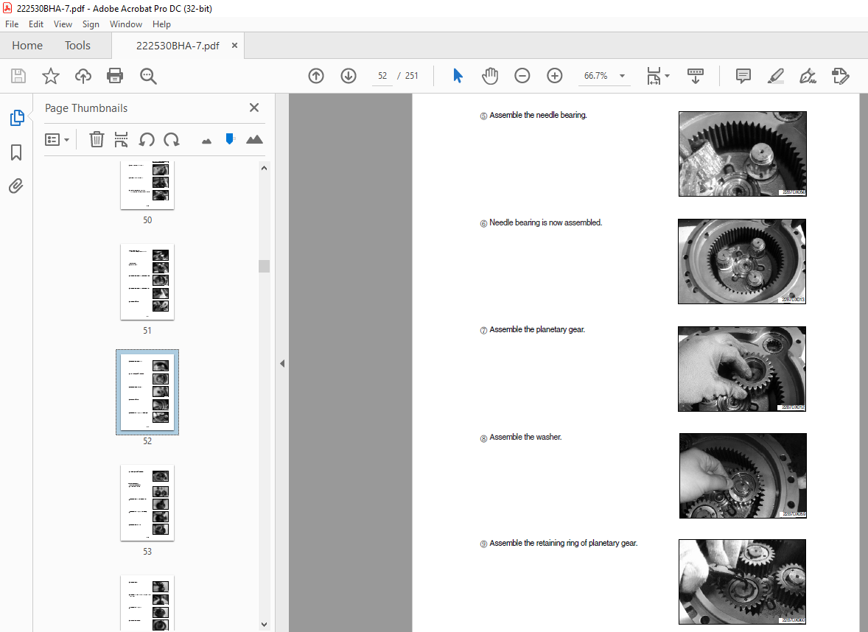Select page 52 thumbnail
The height and width of the screenshot is (632, 868).
coord(147,392)
